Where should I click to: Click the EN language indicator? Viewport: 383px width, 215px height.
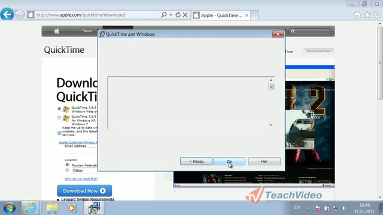point(297,207)
